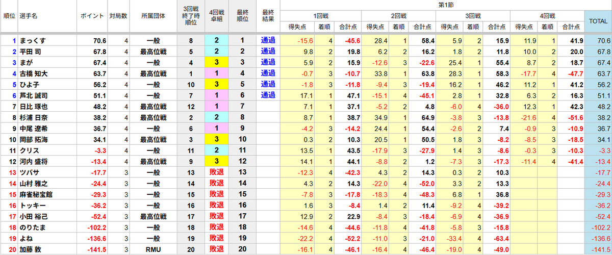Image resolution: width=612 pixels, height=255 pixels.
Task: Select 敗退 in the 加藤 敦 row
Action: (216, 250)
